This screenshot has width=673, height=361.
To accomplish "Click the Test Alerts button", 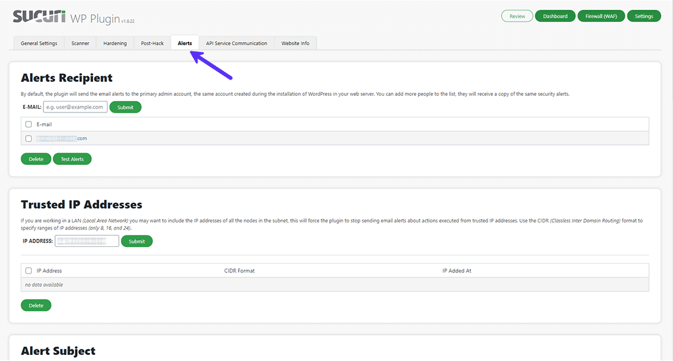I will click(72, 158).
